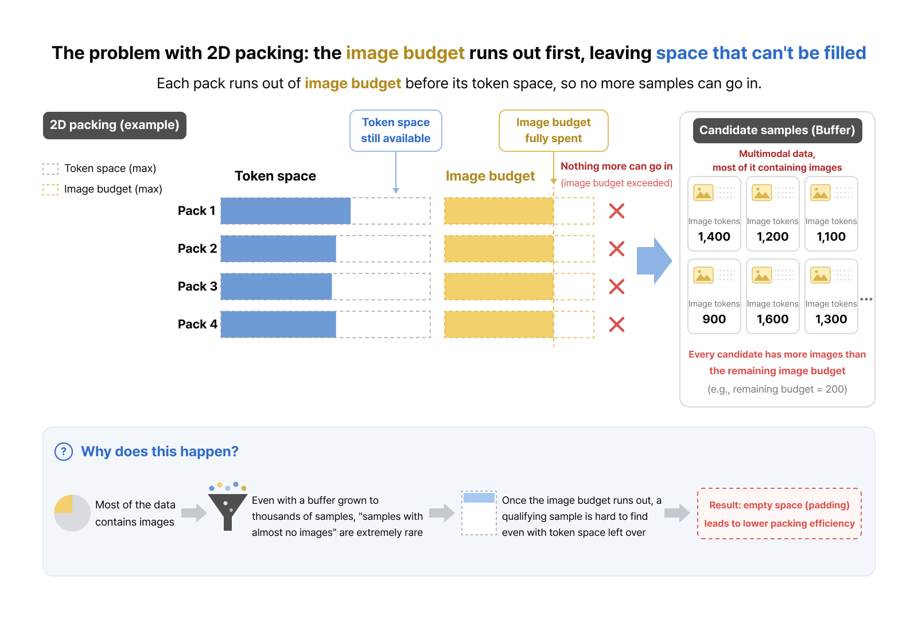Viewport: 918px width, 619px height.
Task: Click the red dashed Result: empty space box
Action: coord(780,514)
